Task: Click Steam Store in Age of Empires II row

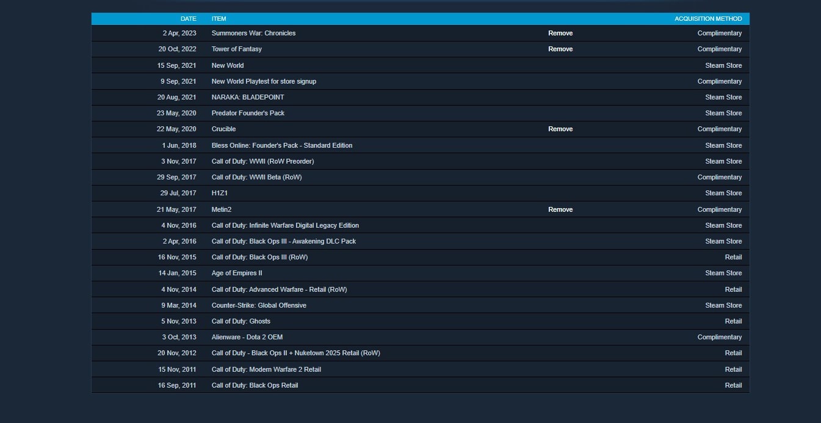Action: (x=723, y=273)
